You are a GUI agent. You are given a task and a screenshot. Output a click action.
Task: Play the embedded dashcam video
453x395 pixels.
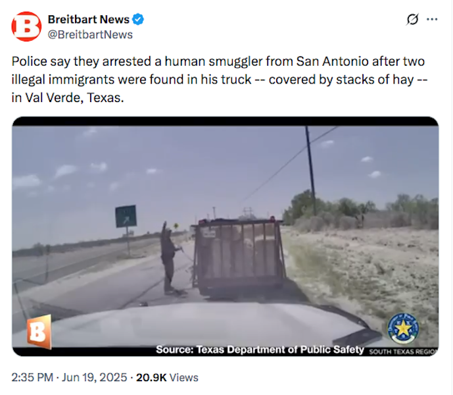click(226, 236)
